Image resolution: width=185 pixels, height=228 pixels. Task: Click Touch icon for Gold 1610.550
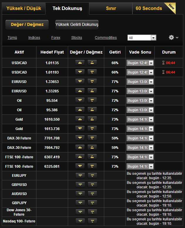[x=80, y=119]
